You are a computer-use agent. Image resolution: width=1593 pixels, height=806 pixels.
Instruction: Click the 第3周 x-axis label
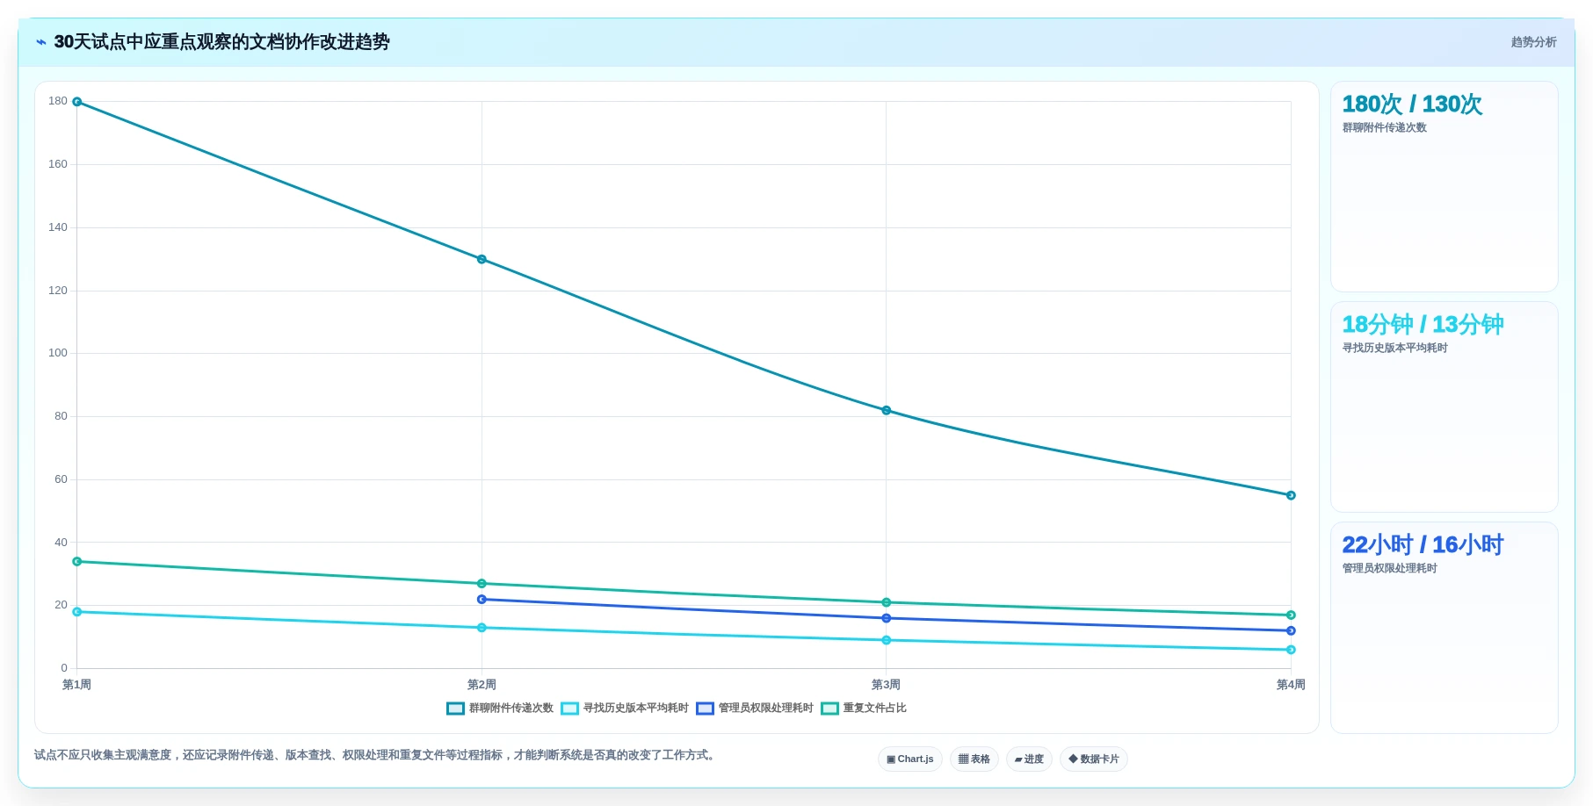(886, 685)
